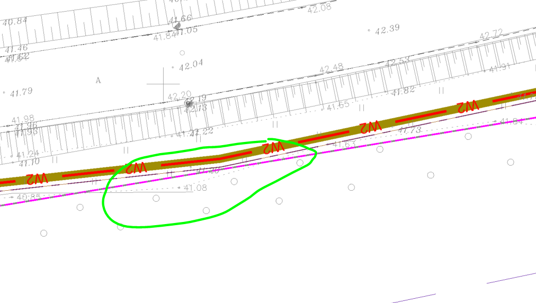The height and width of the screenshot is (303, 536).
Task: Click the crosshair marker near letter A
Action: click(163, 84)
